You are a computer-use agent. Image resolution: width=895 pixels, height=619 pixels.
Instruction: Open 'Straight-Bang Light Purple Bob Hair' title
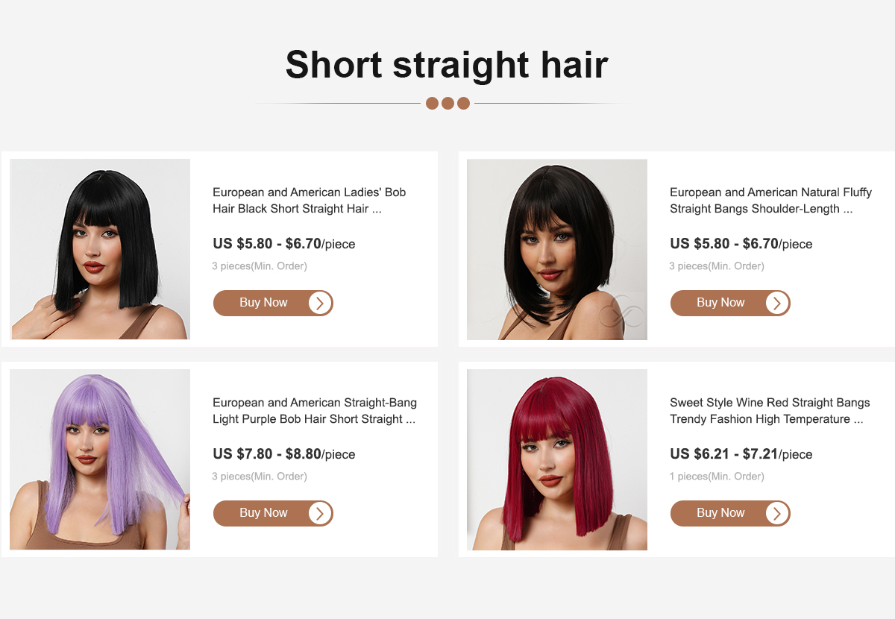(315, 411)
